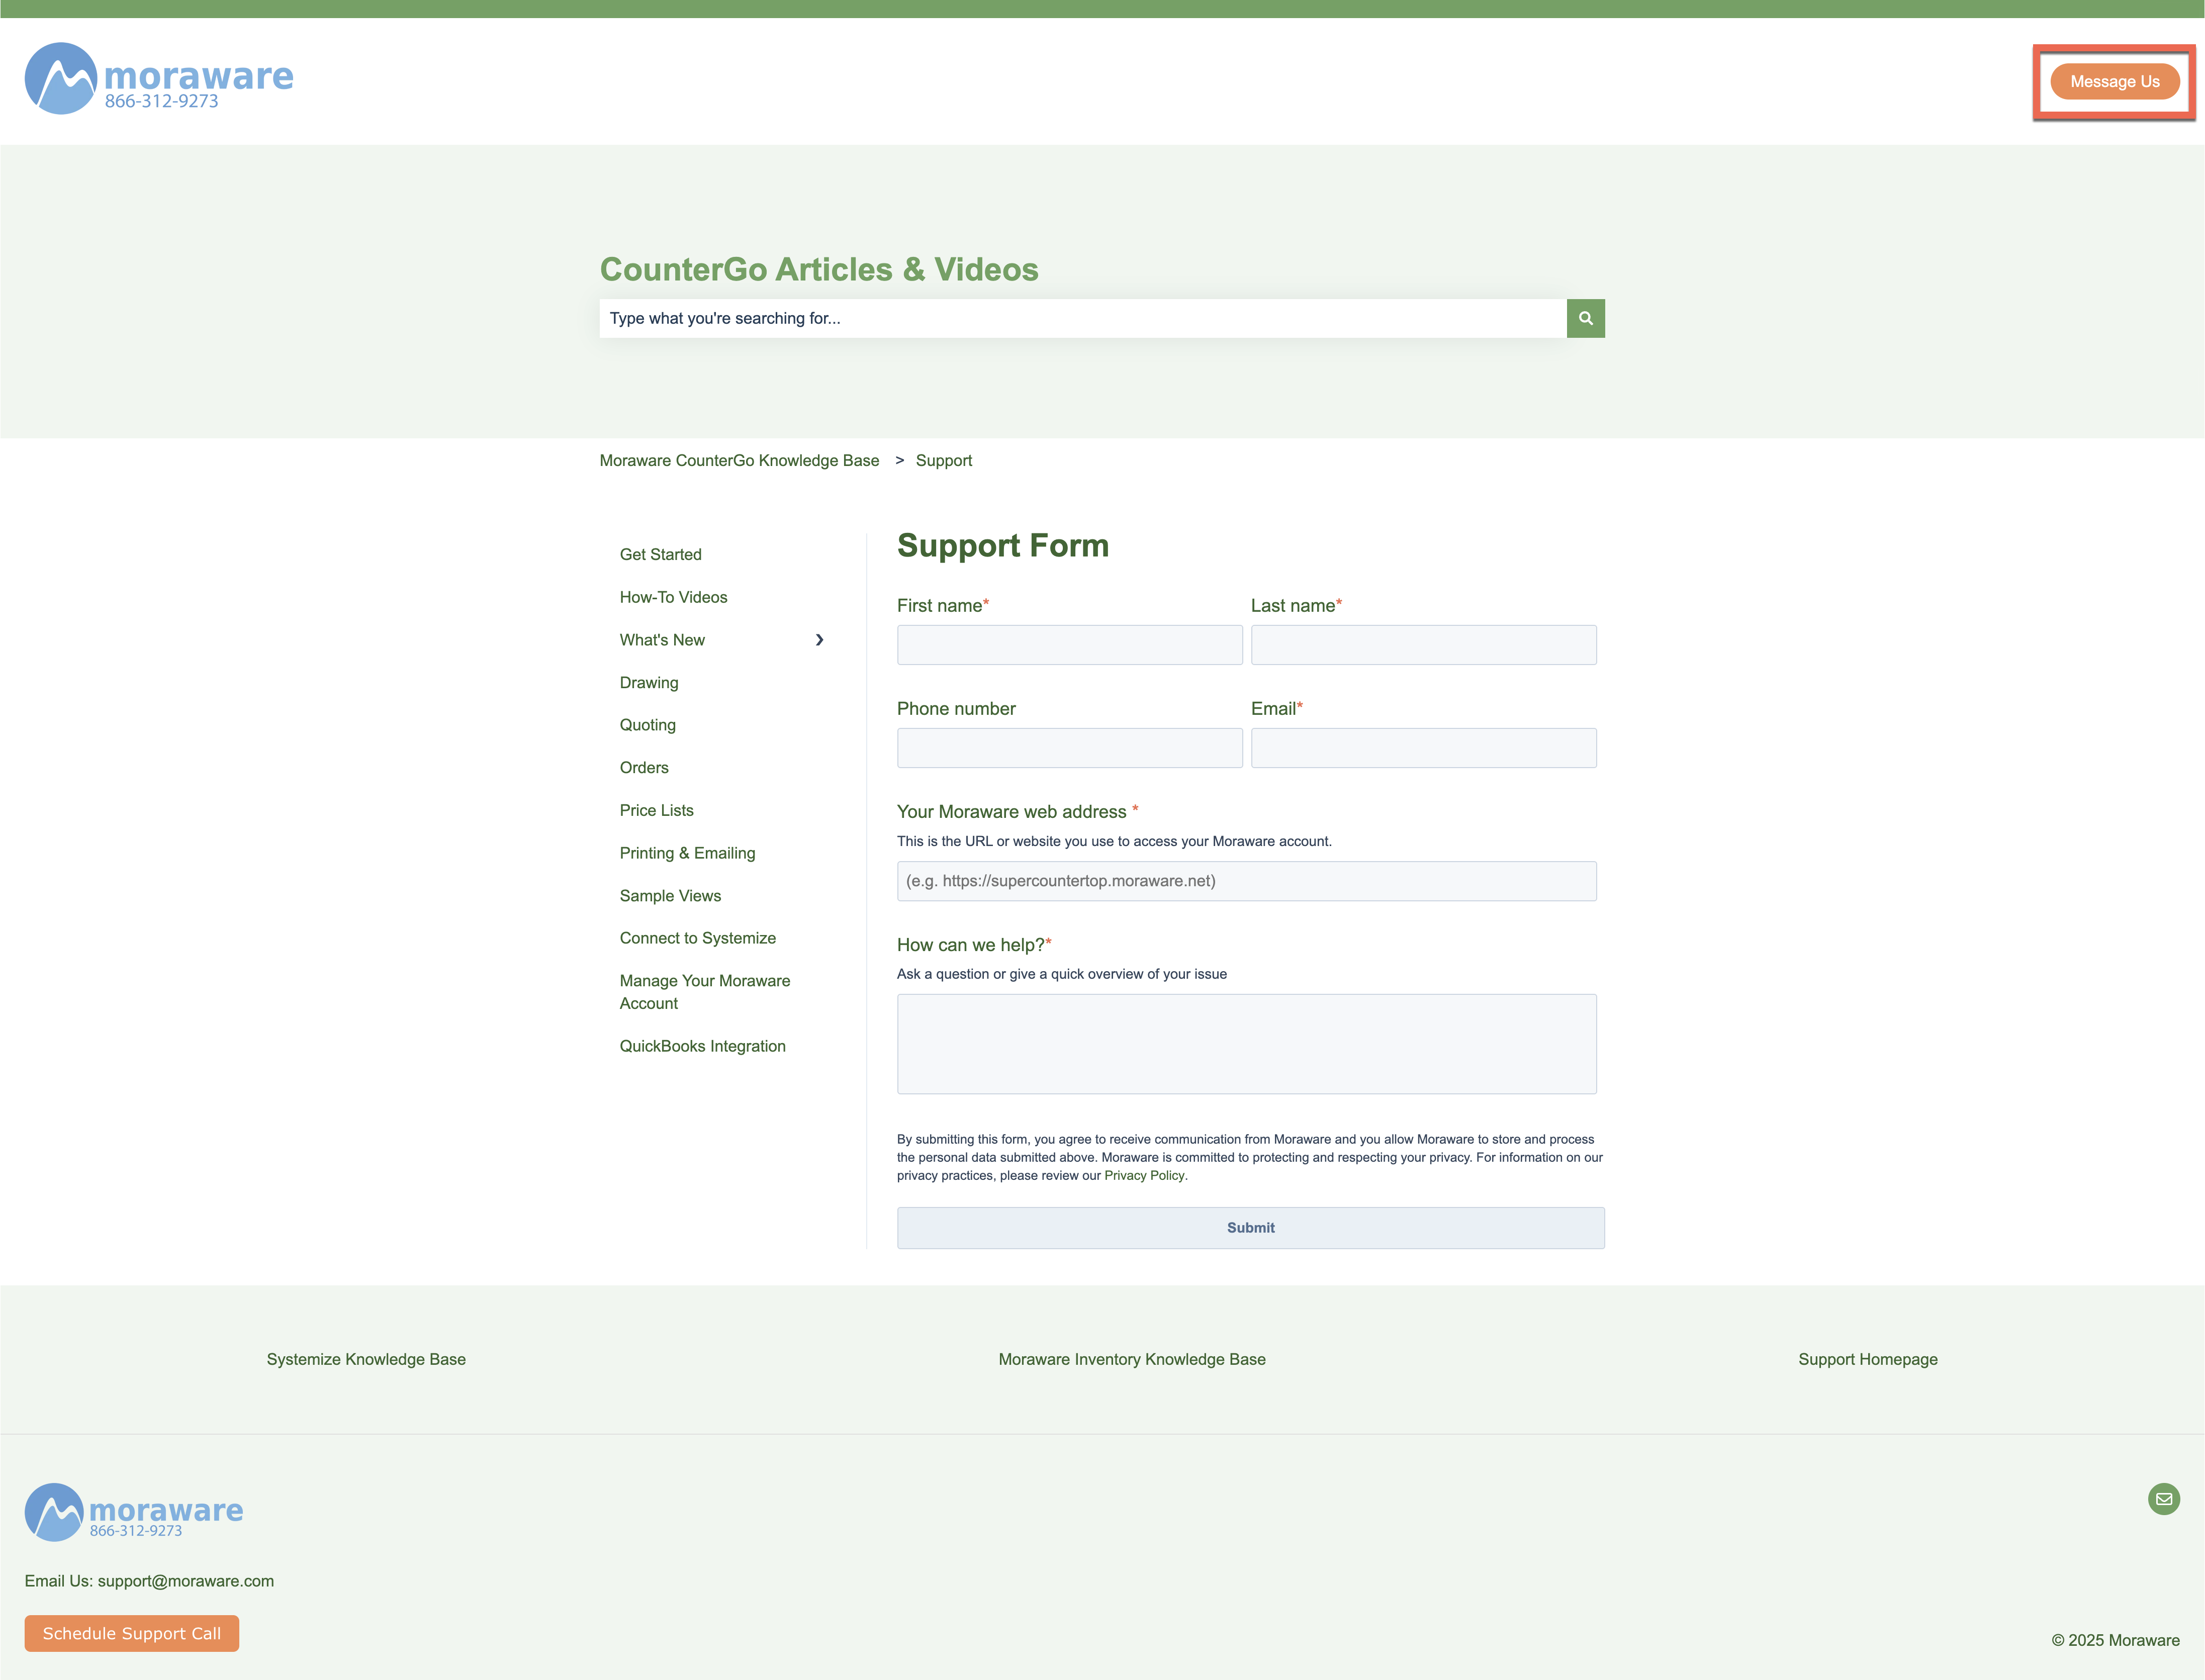2205x1680 pixels.
Task: Click the Schedule Support Call button
Action: [x=131, y=1633]
